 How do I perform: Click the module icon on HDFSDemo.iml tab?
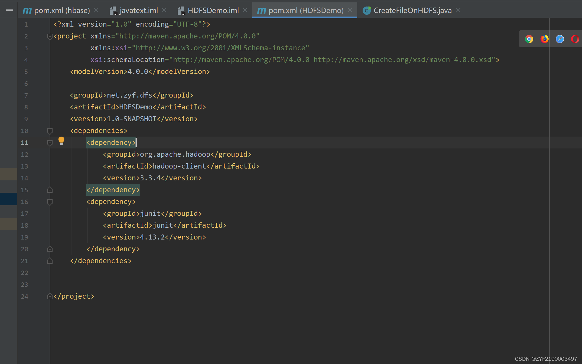(181, 10)
